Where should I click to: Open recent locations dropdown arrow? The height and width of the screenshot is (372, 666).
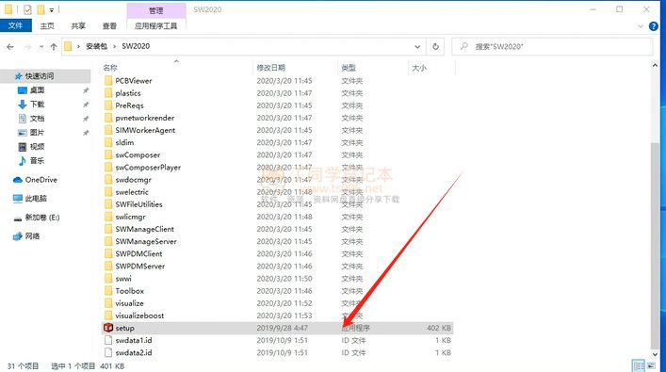click(x=41, y=47)
